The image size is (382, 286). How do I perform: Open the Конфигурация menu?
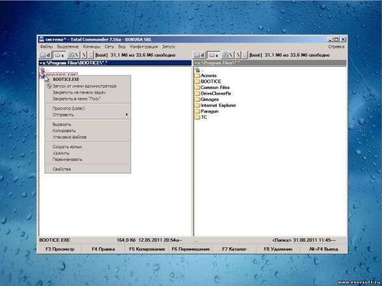144,46
